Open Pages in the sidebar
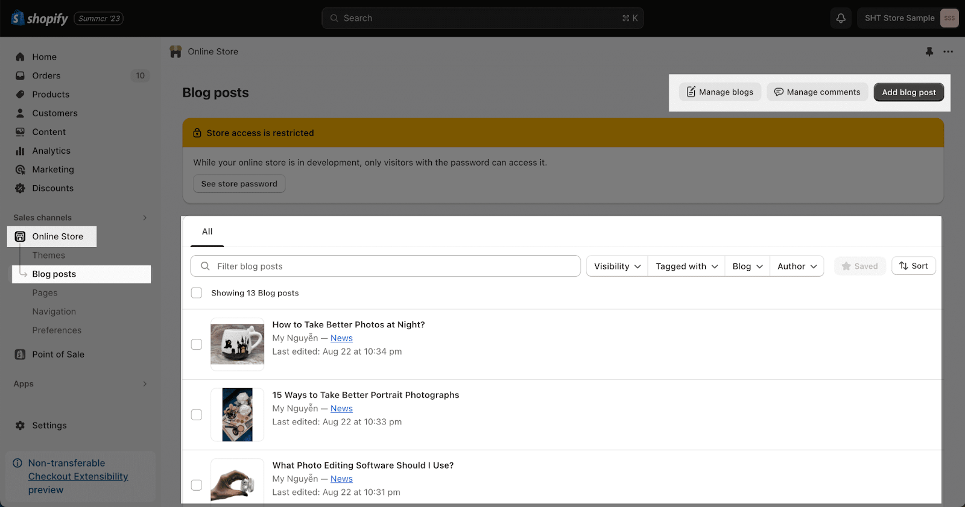965x507 pixels. [x=45, y=292]
